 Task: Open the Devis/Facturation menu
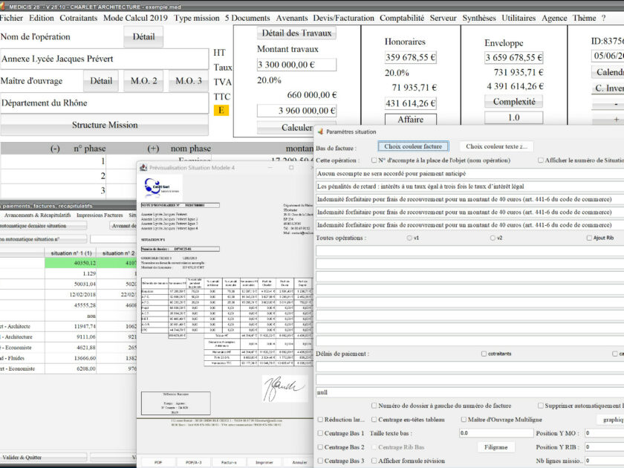343,18
